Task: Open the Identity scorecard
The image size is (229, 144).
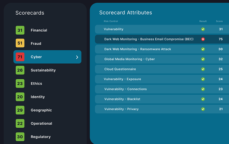Action: [x=38, y=97]
